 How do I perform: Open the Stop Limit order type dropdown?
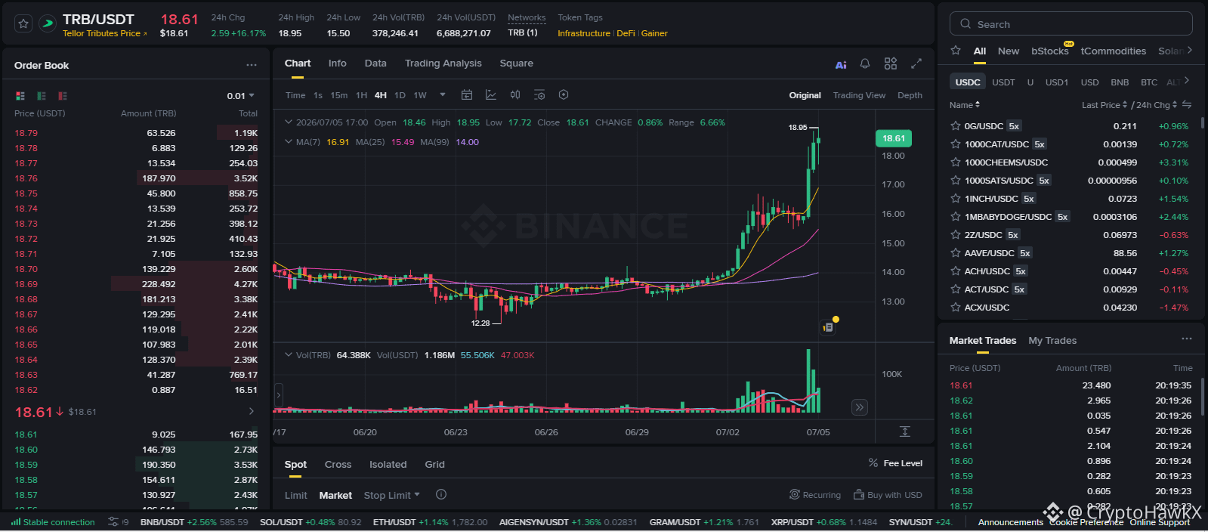[x=391, y=495]
